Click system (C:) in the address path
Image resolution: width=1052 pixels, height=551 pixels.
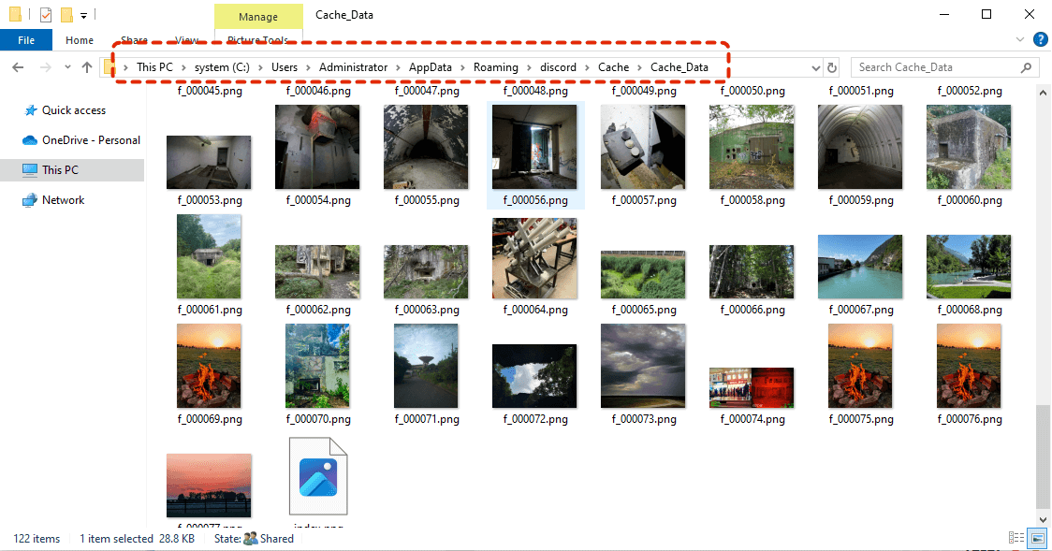(x=222, y=67)
